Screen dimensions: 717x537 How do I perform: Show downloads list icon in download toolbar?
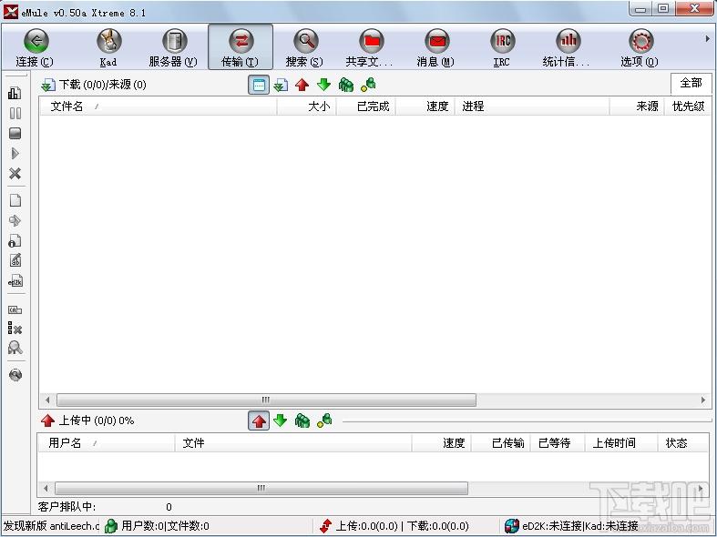tap(281, 85)
